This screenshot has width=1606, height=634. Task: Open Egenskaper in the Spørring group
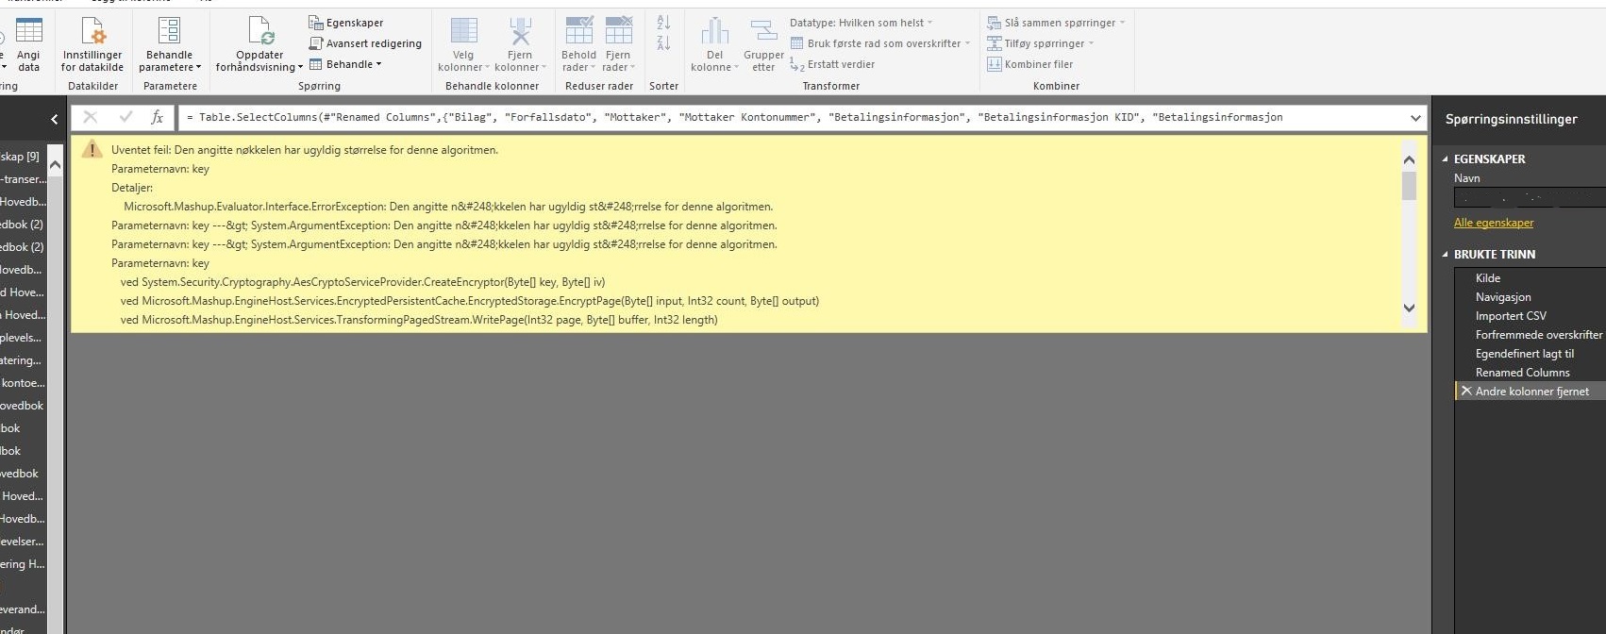[345, 23]
